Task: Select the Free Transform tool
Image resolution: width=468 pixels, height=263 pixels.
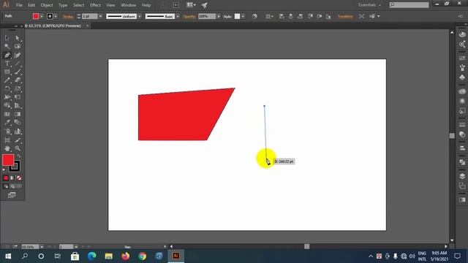Action: click(x=18, y=97)
